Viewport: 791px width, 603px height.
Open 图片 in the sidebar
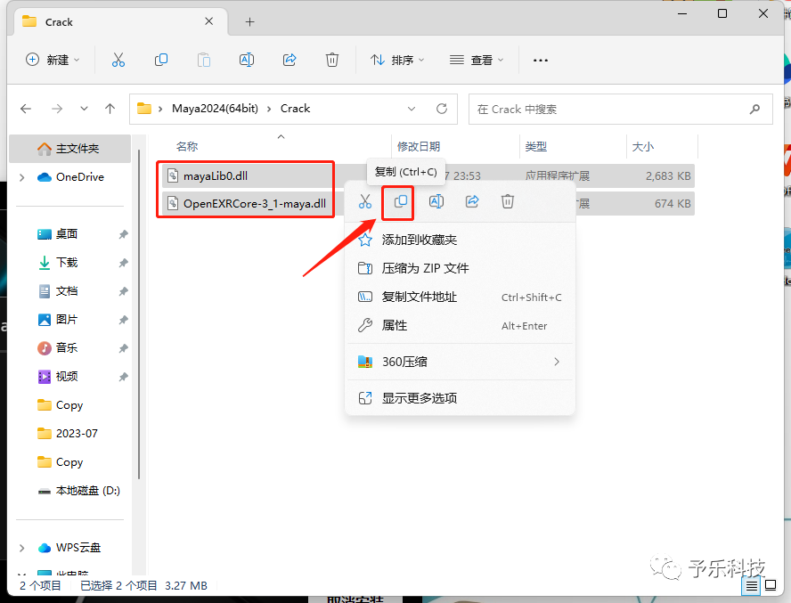pos(57,320)
